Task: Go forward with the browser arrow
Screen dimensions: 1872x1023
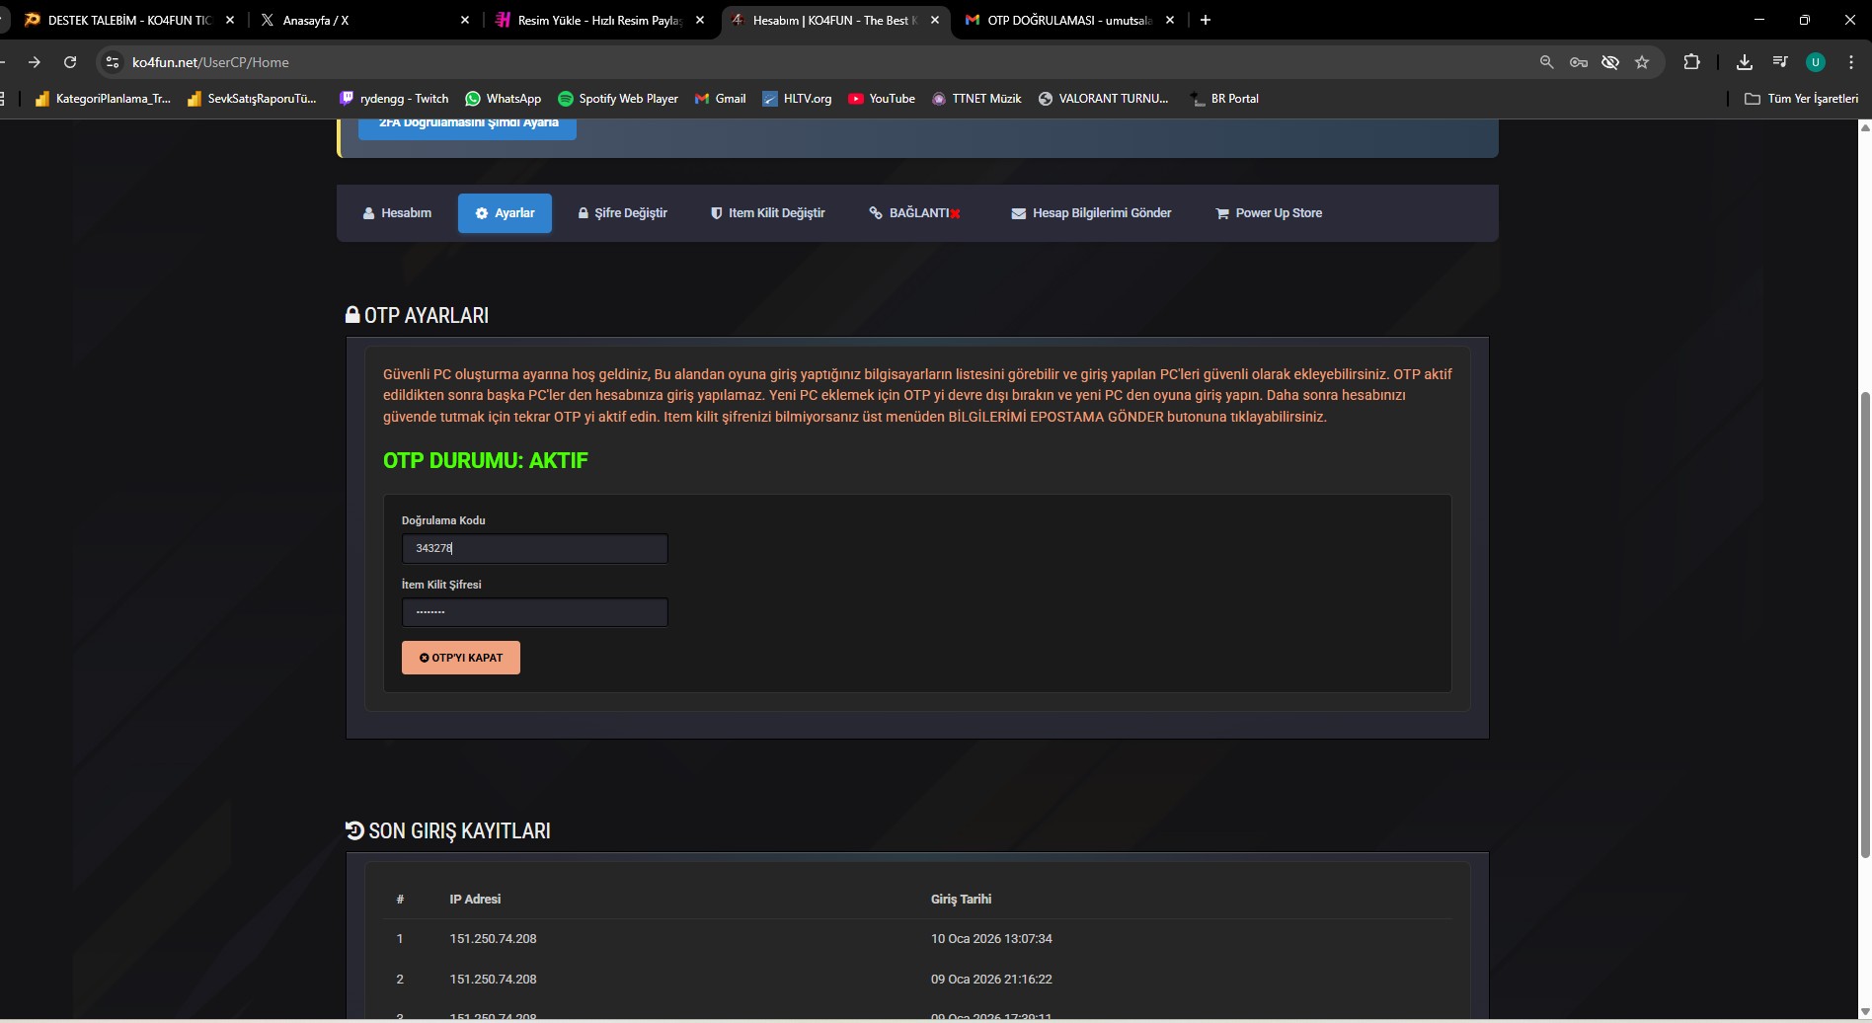Action: point(35,62)
